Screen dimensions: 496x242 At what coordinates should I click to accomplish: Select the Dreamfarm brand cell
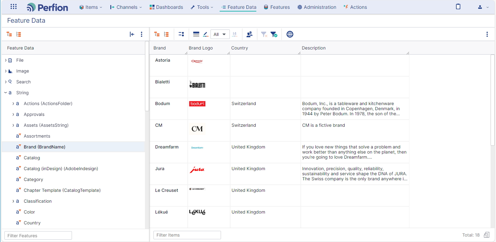point(169,152)
